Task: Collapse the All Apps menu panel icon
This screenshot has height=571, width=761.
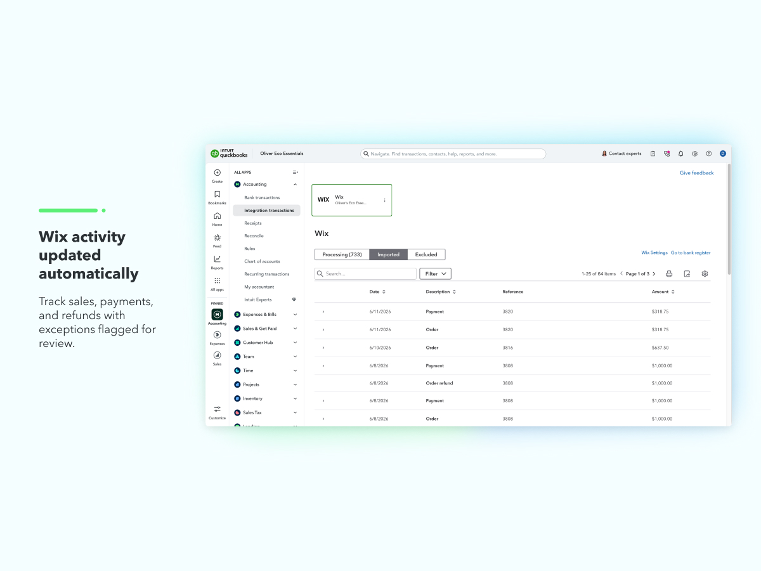Action: point(296,172)
